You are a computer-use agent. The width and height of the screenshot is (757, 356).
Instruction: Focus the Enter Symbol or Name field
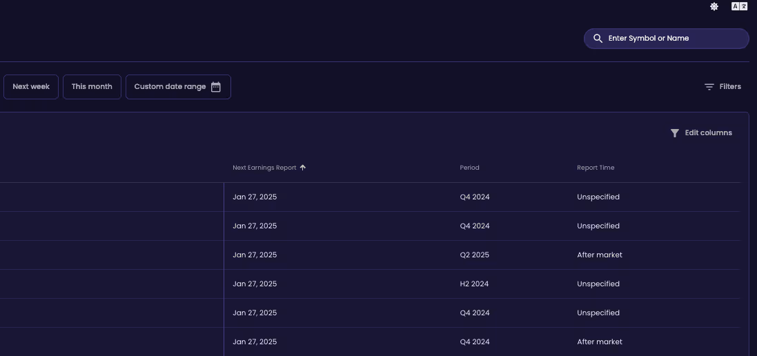click(x=666, y=39)
